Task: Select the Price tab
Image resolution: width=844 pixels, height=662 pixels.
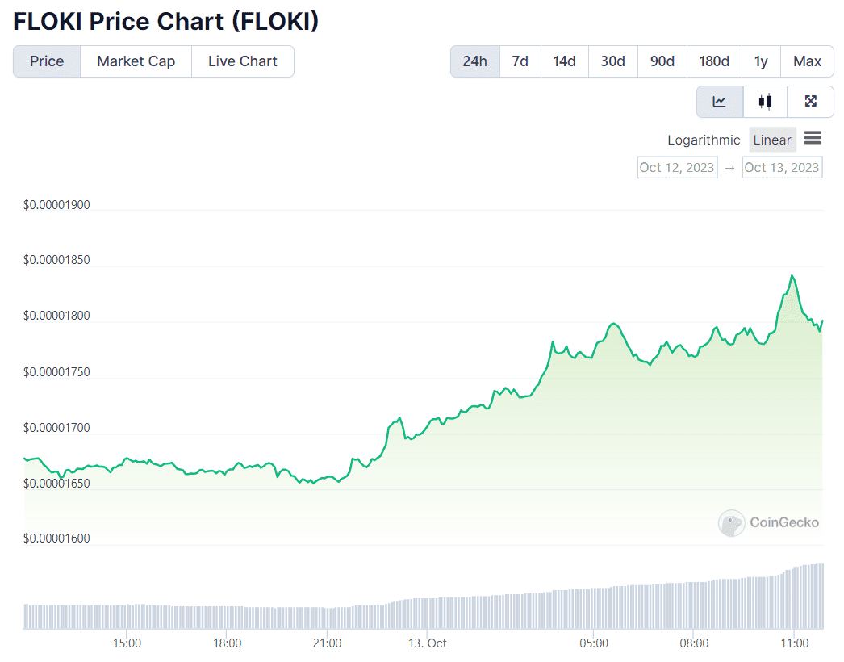Action: 46,61
